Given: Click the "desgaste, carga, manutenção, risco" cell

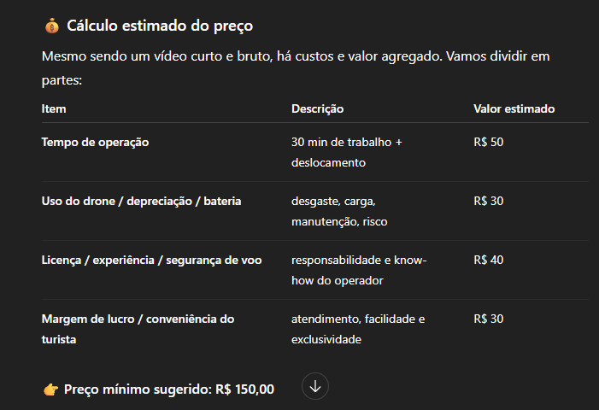Looking at the screenshot, I should (337, 211).
